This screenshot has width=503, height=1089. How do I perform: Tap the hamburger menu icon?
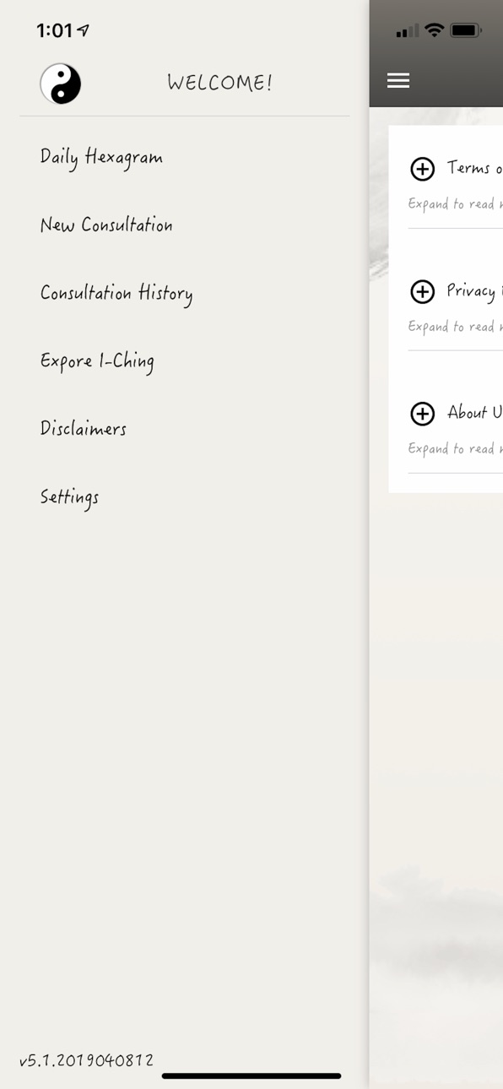pos(398,80)
